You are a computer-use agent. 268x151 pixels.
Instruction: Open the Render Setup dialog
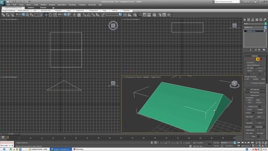160,15
